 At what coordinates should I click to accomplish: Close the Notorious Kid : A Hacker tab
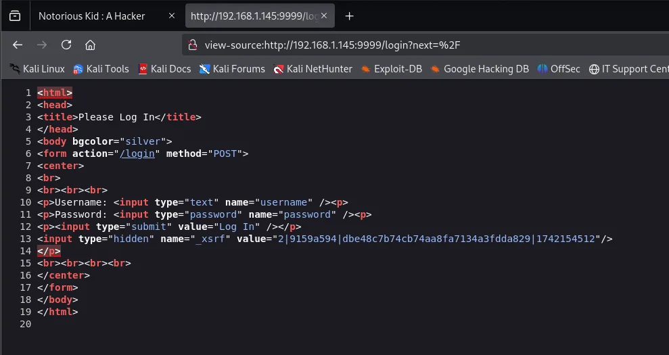(172, 16)
